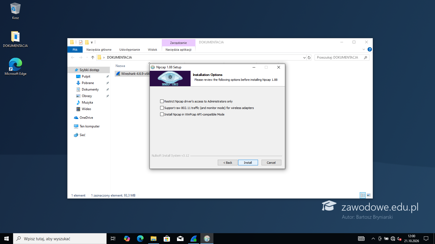435x244 pixels.
Task: Sort by the Nazwa column header
Action: click(120, 66)
